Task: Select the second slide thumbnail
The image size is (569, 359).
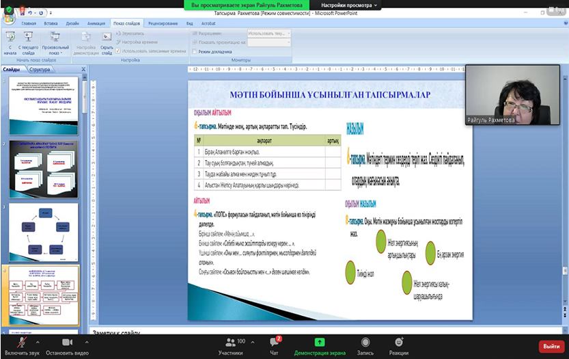Action: click(x=44, y=169)
